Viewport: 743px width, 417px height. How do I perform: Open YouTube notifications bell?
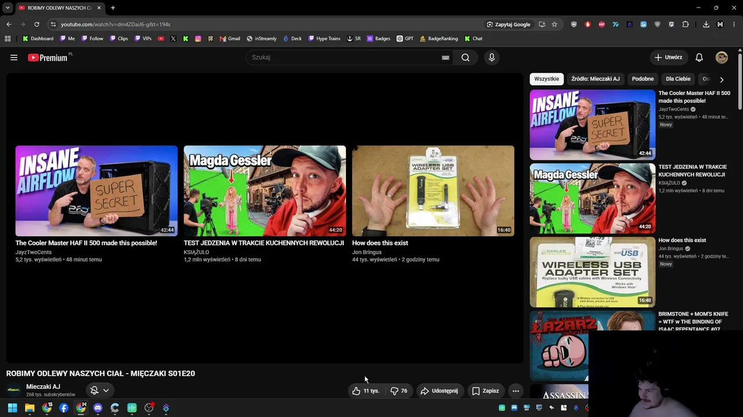[x=699, y=57]
